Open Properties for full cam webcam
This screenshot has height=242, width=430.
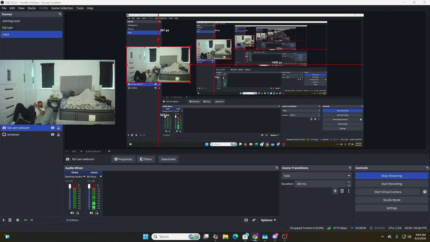[123, 159]
